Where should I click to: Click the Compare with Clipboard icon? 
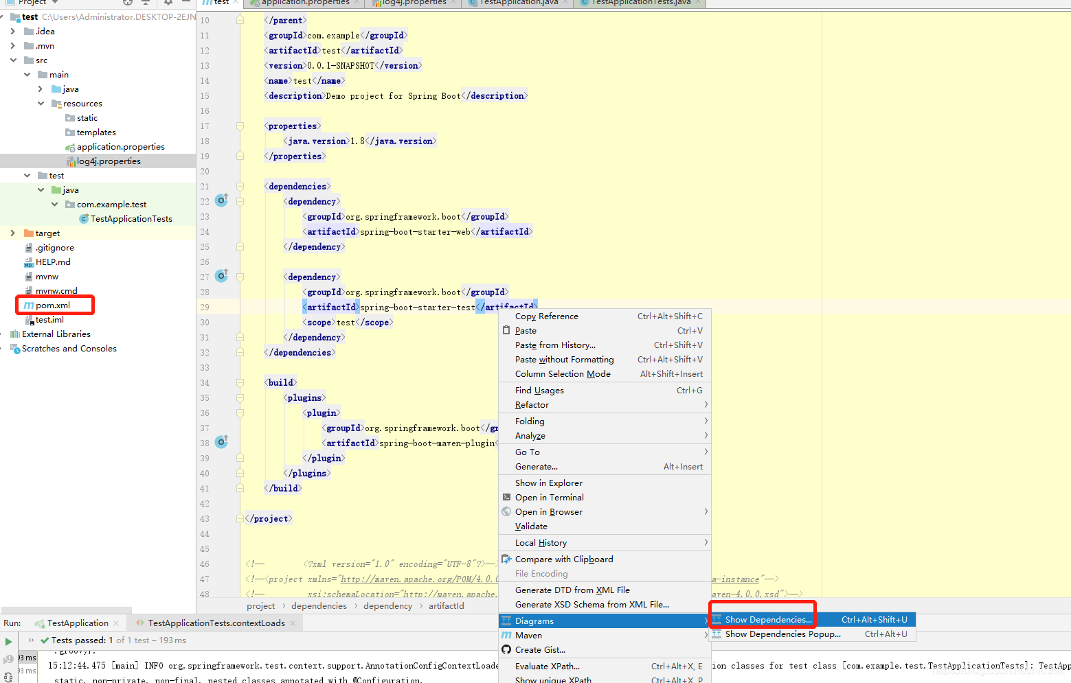point(506,559)
